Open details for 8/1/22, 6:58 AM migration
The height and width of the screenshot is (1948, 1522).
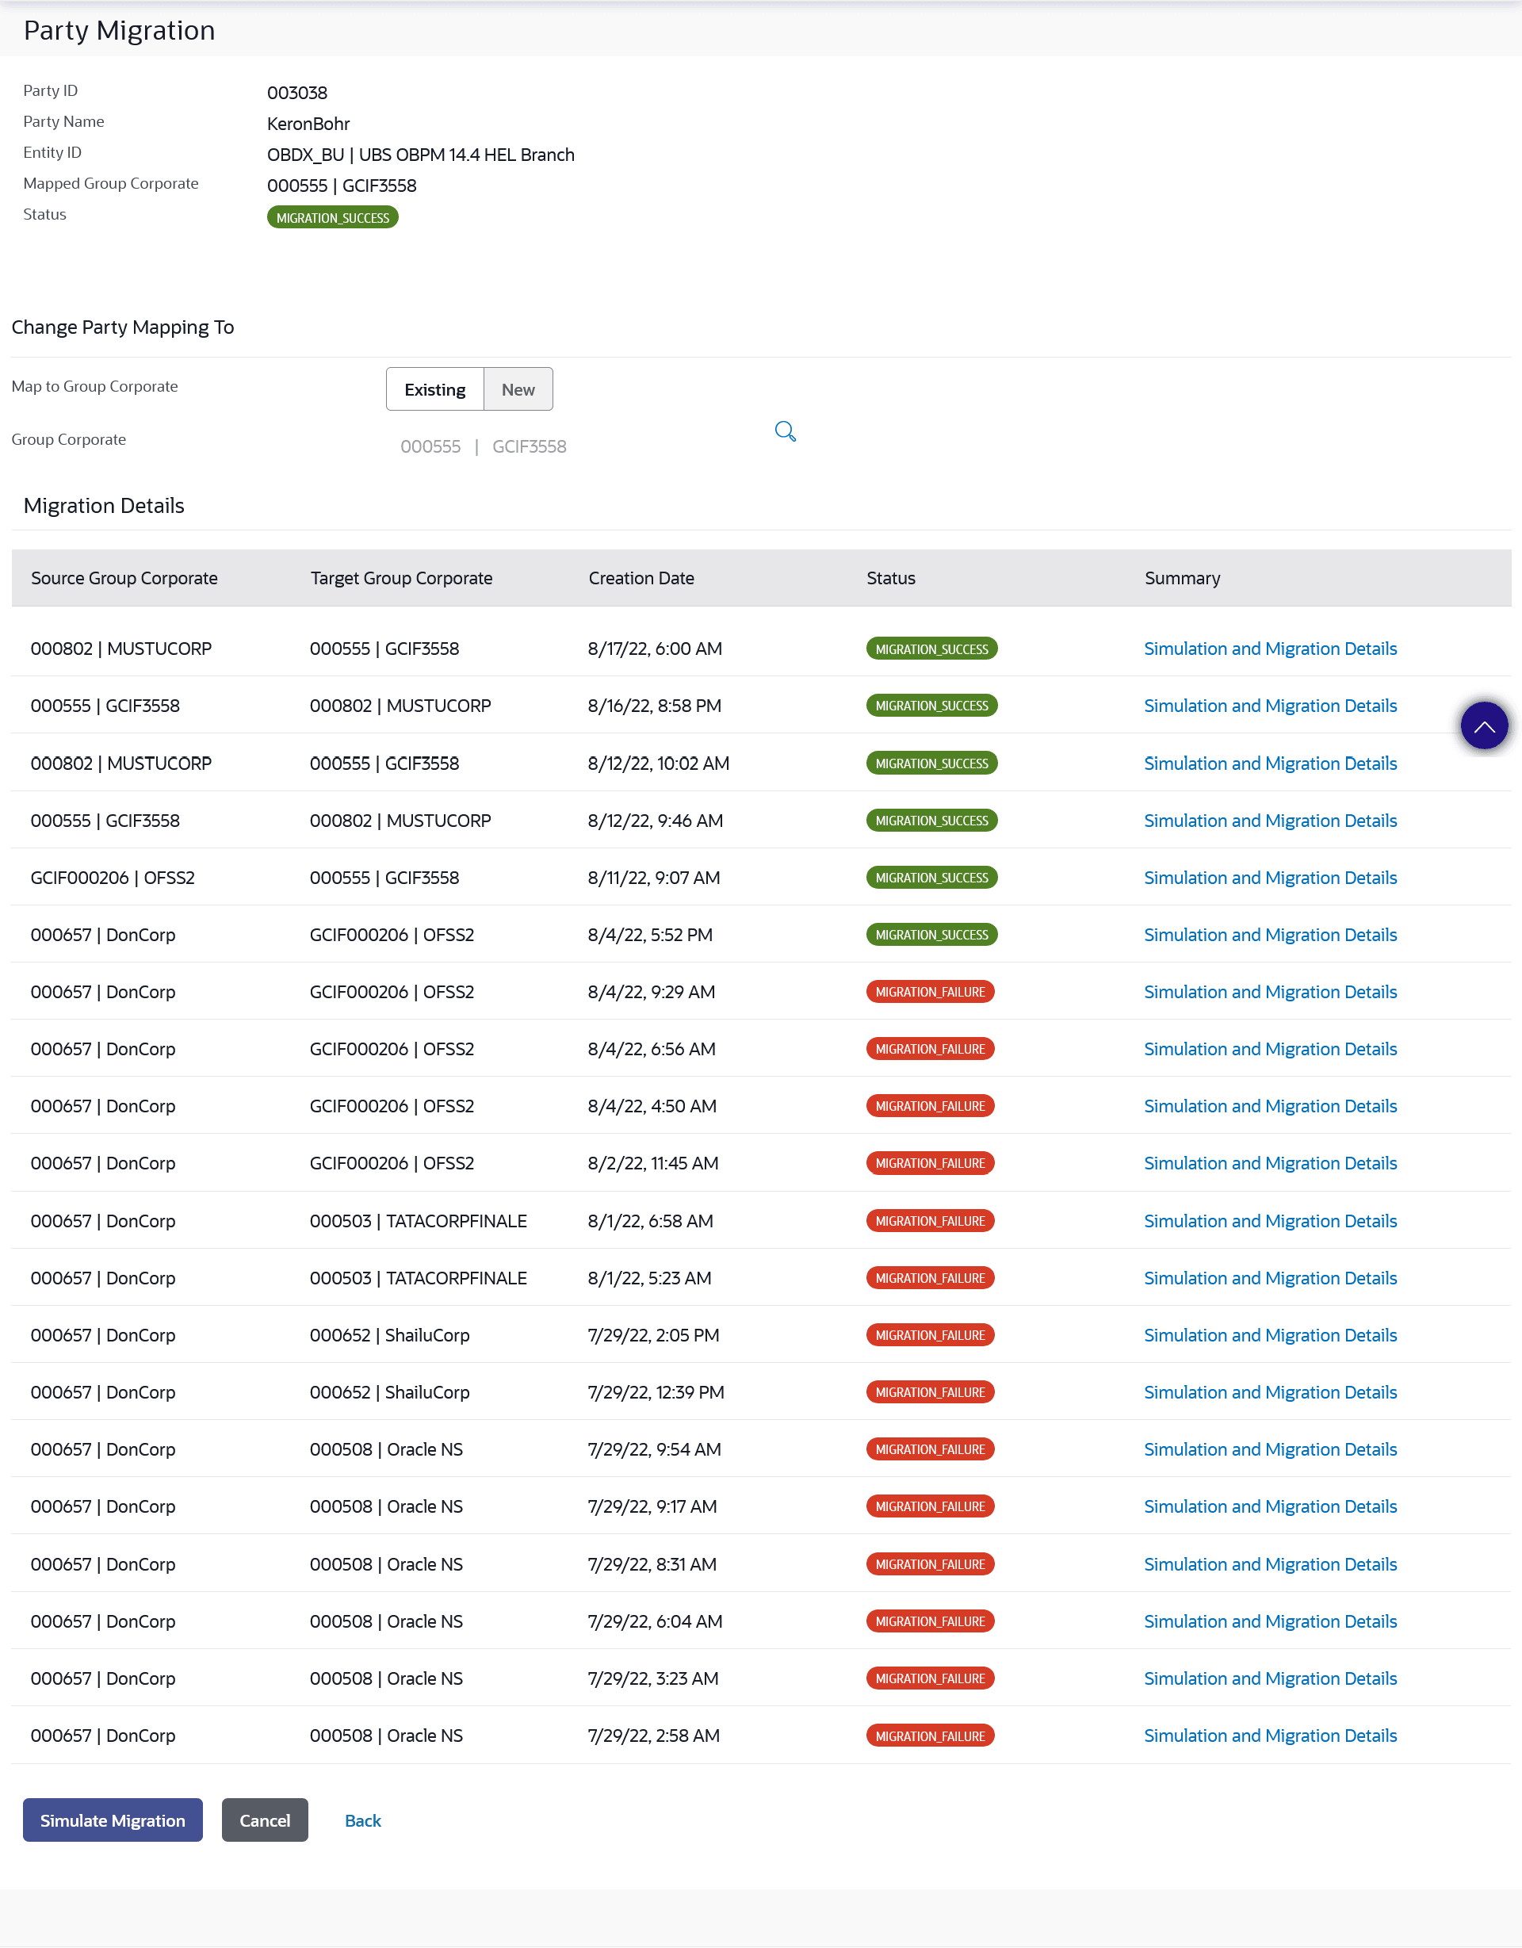[1269, 1221]
